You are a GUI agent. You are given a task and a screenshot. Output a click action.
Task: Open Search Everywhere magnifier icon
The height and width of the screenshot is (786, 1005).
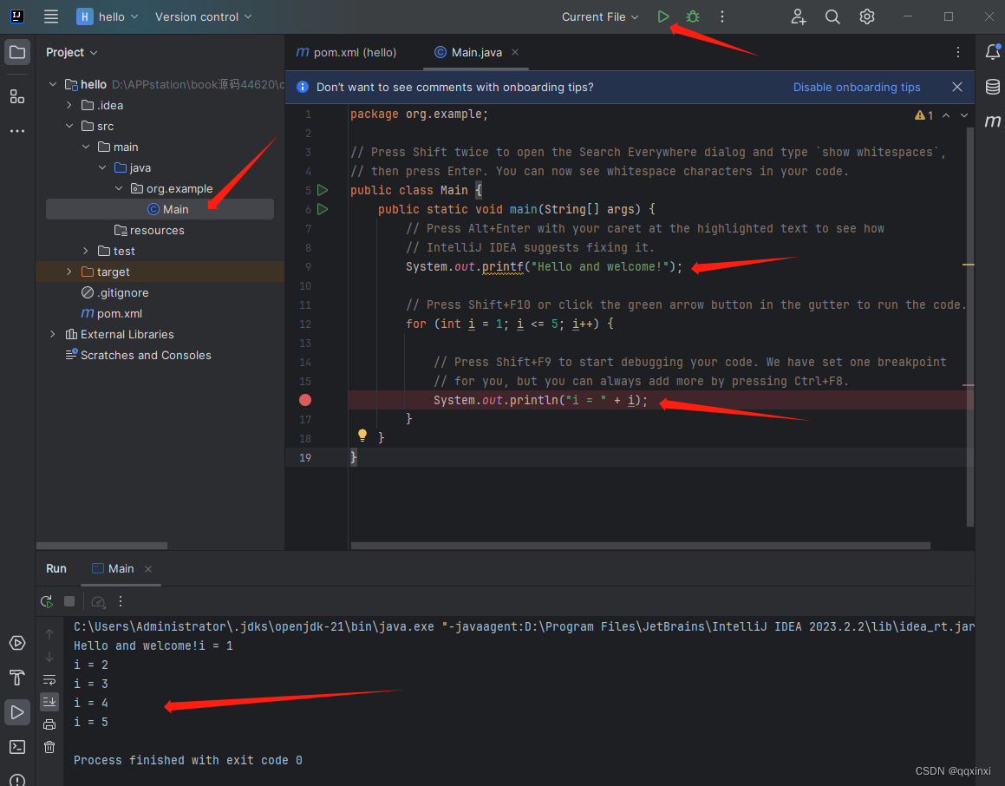click(x=832, y=16)
